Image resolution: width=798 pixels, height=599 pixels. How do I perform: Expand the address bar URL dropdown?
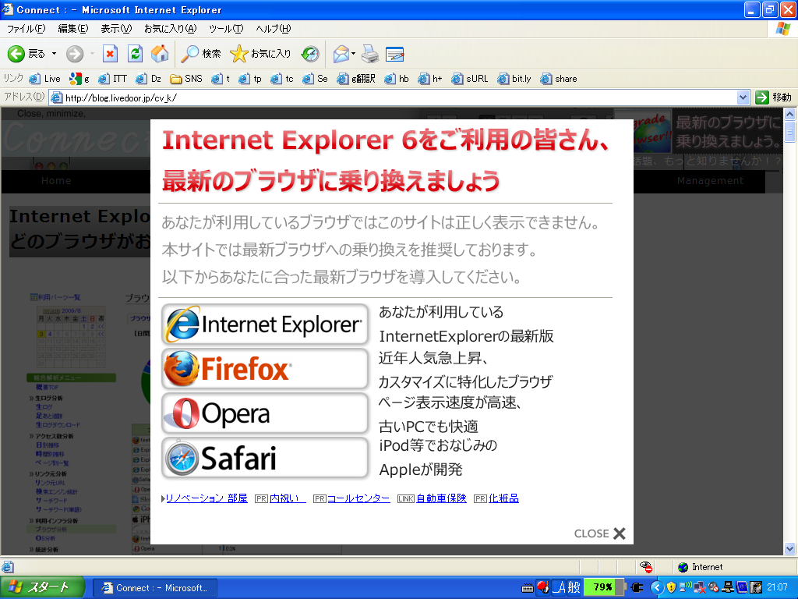(x=743, y=97)
